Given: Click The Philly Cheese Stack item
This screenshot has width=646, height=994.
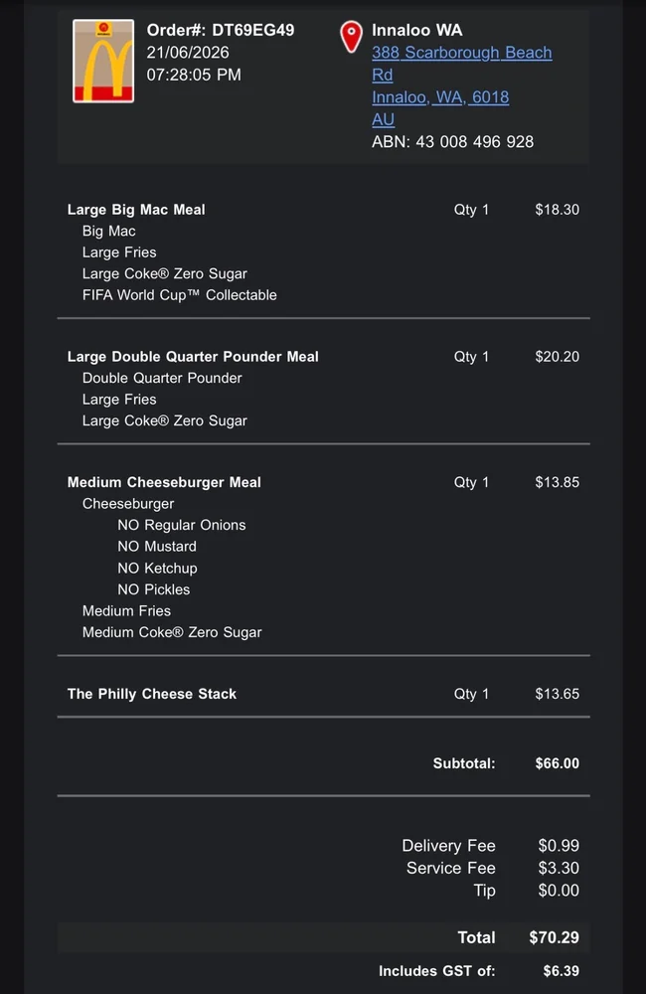Looking at the screenshot, I should [152, 694].
